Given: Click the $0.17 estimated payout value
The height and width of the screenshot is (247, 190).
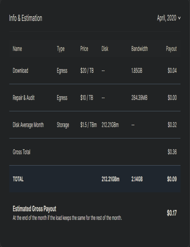Looking at the screenshot, I should point(171,213).
